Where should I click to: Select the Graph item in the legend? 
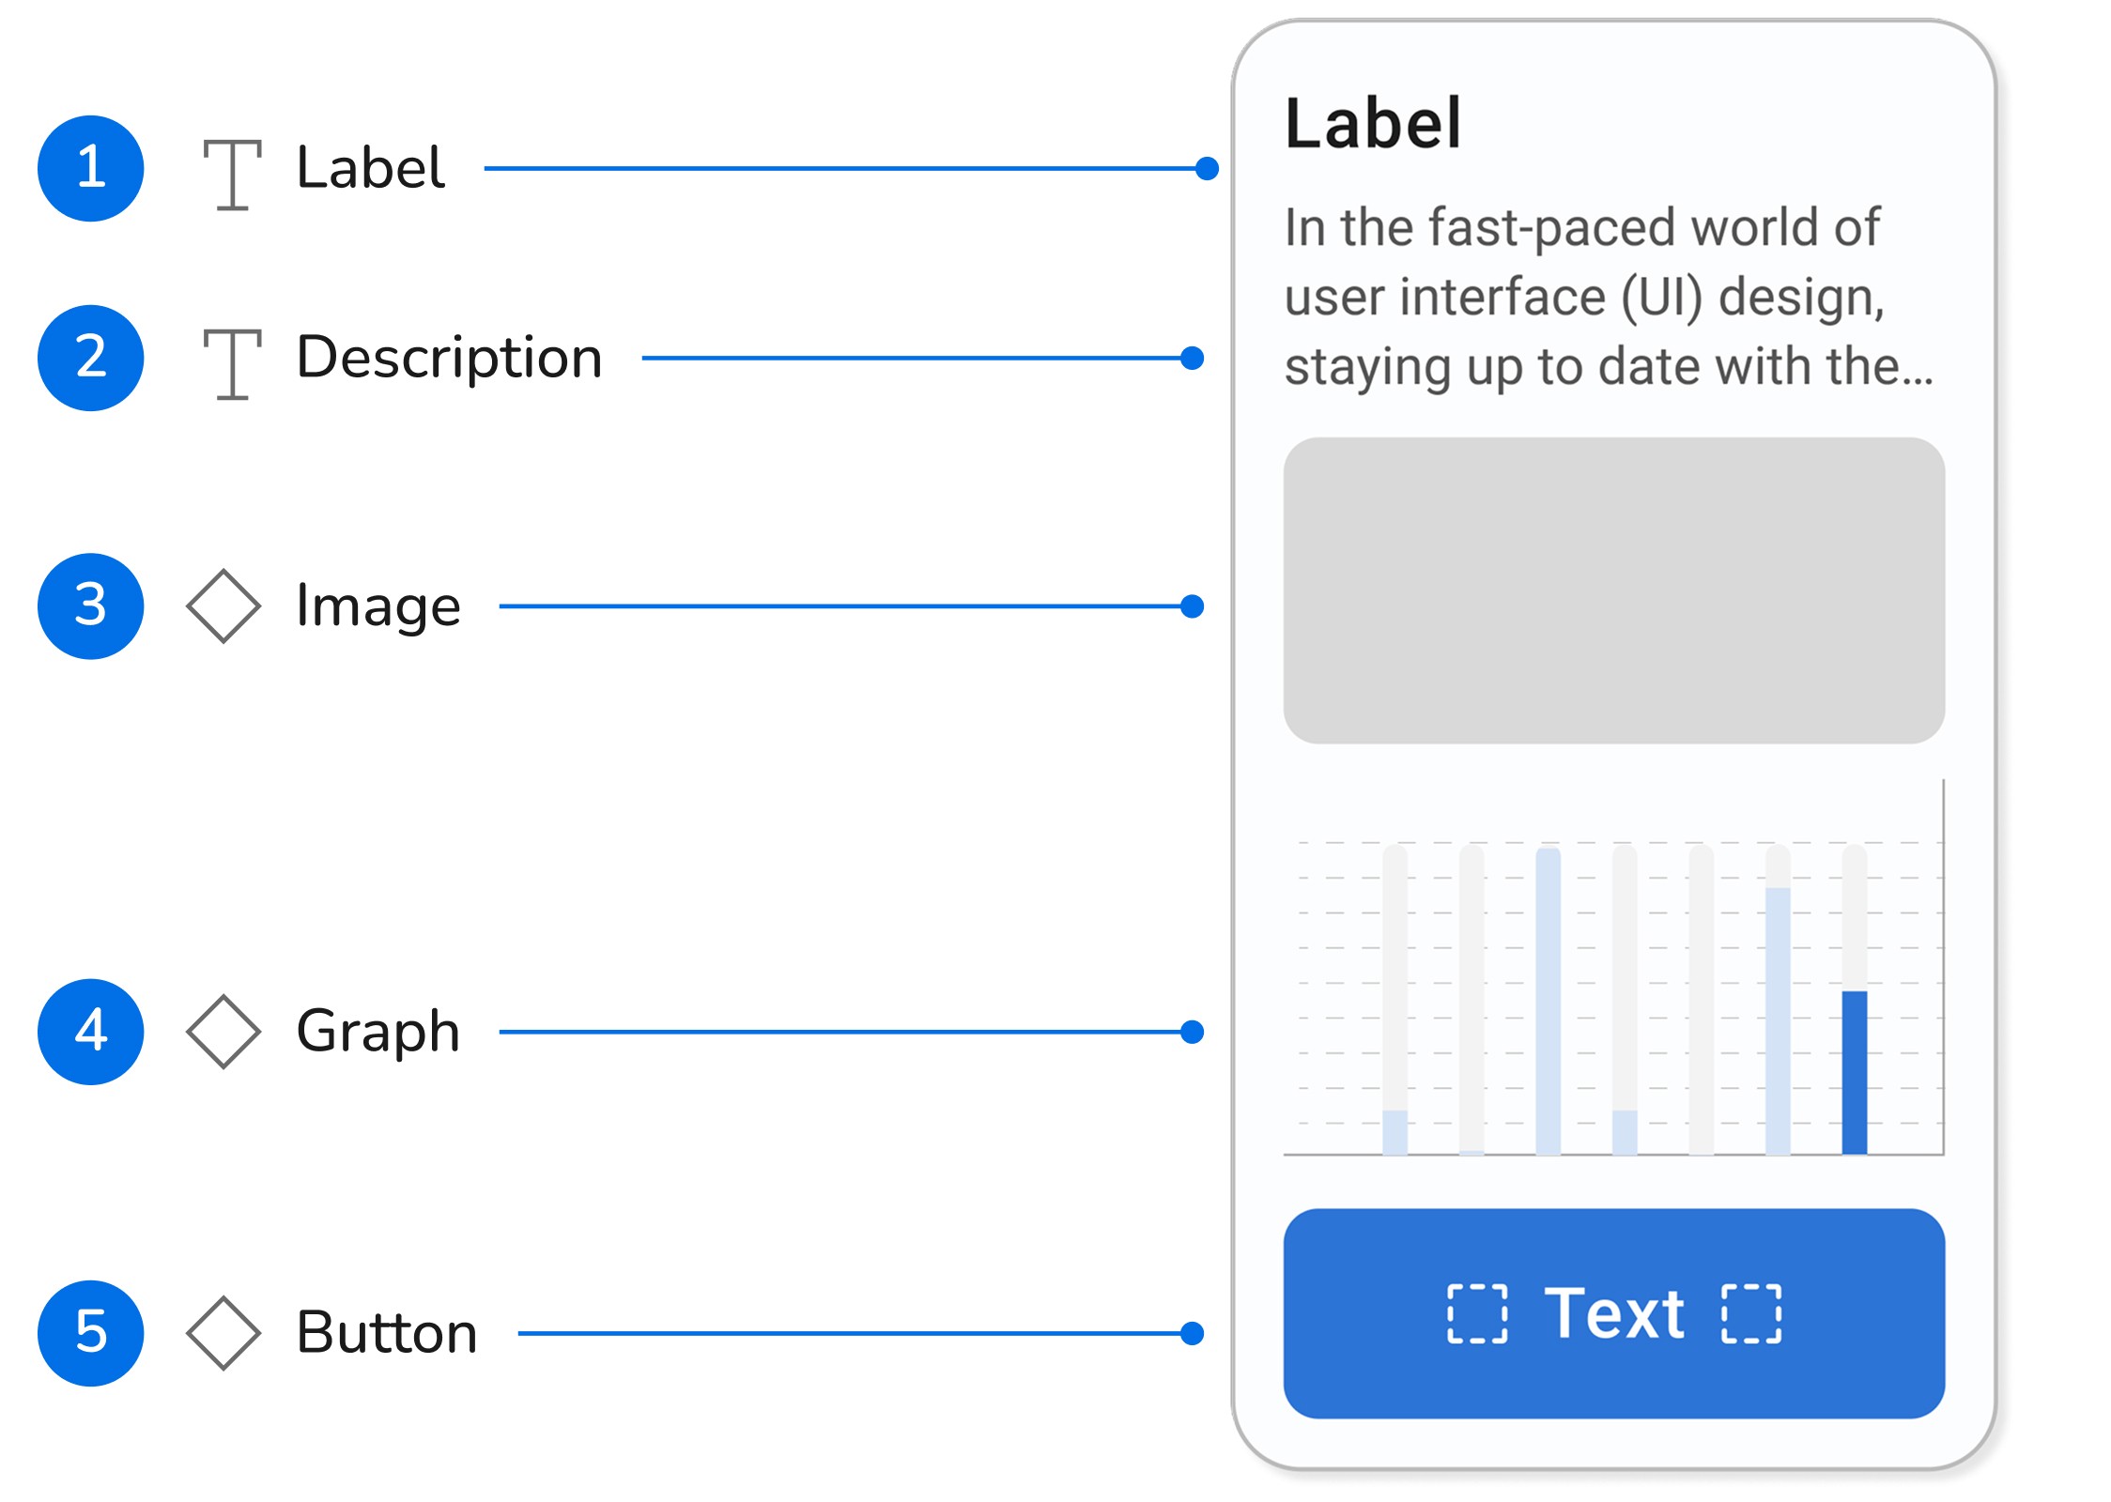378,1032
